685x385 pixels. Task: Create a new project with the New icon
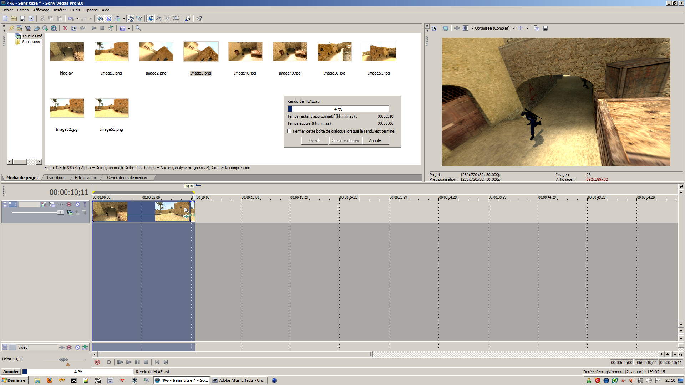5,19
